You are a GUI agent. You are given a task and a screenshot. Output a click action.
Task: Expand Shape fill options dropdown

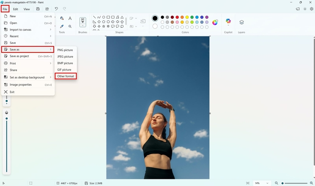pos(136,26)
